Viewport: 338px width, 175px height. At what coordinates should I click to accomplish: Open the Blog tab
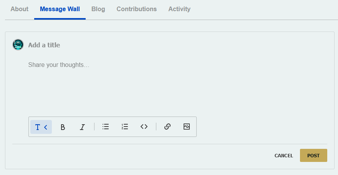tap(98, 9)
